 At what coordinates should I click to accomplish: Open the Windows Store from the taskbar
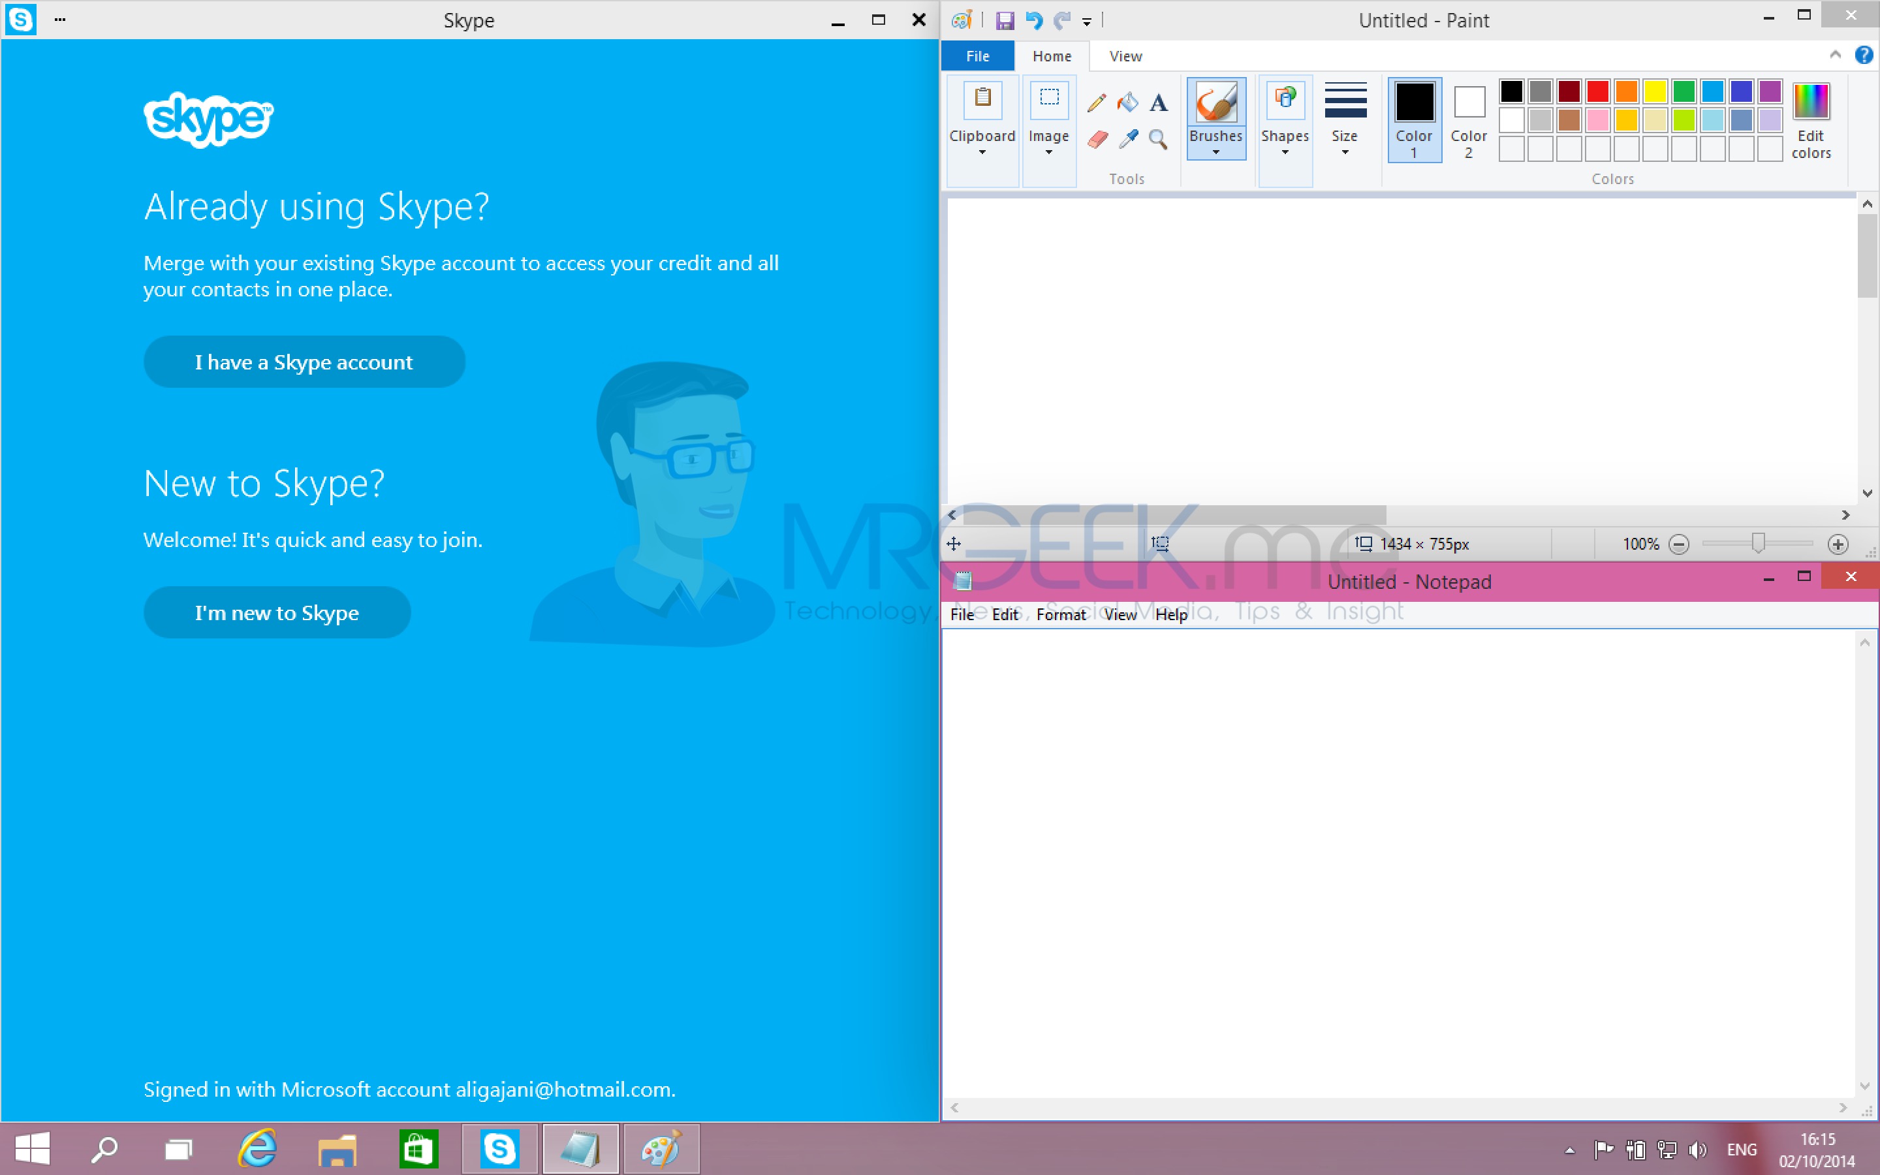click(418, 1149)
